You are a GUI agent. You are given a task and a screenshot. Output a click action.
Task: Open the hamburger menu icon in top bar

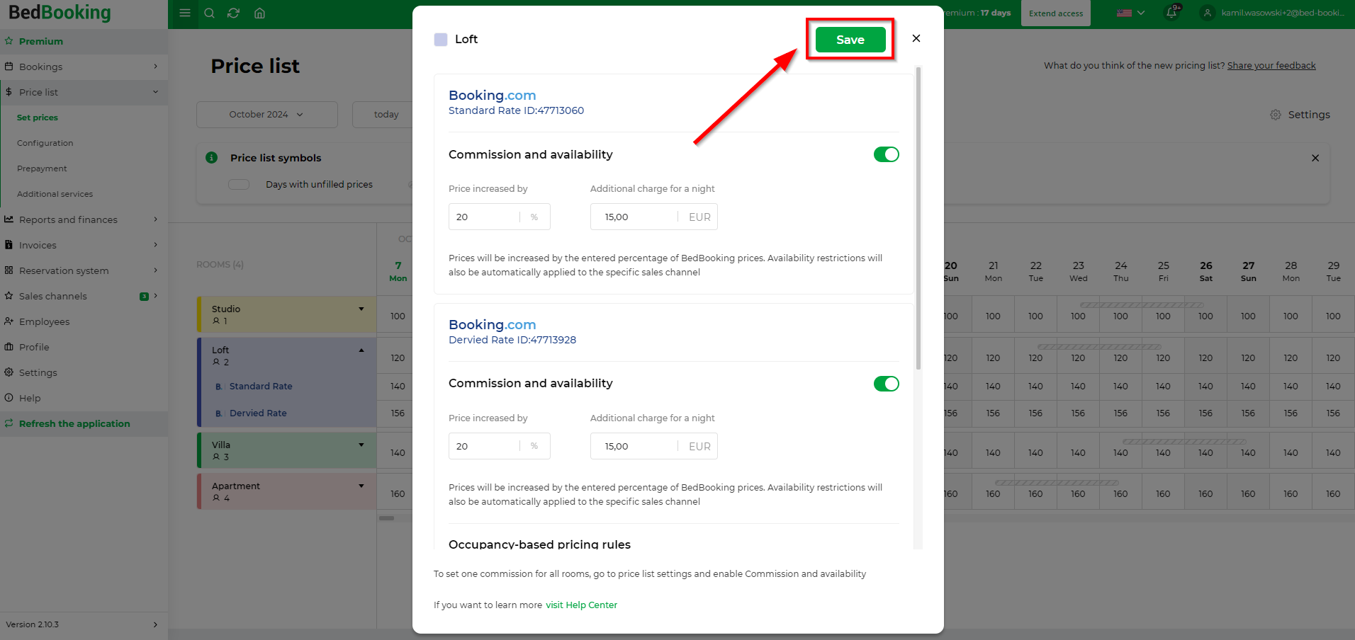[x=185, y=13]
